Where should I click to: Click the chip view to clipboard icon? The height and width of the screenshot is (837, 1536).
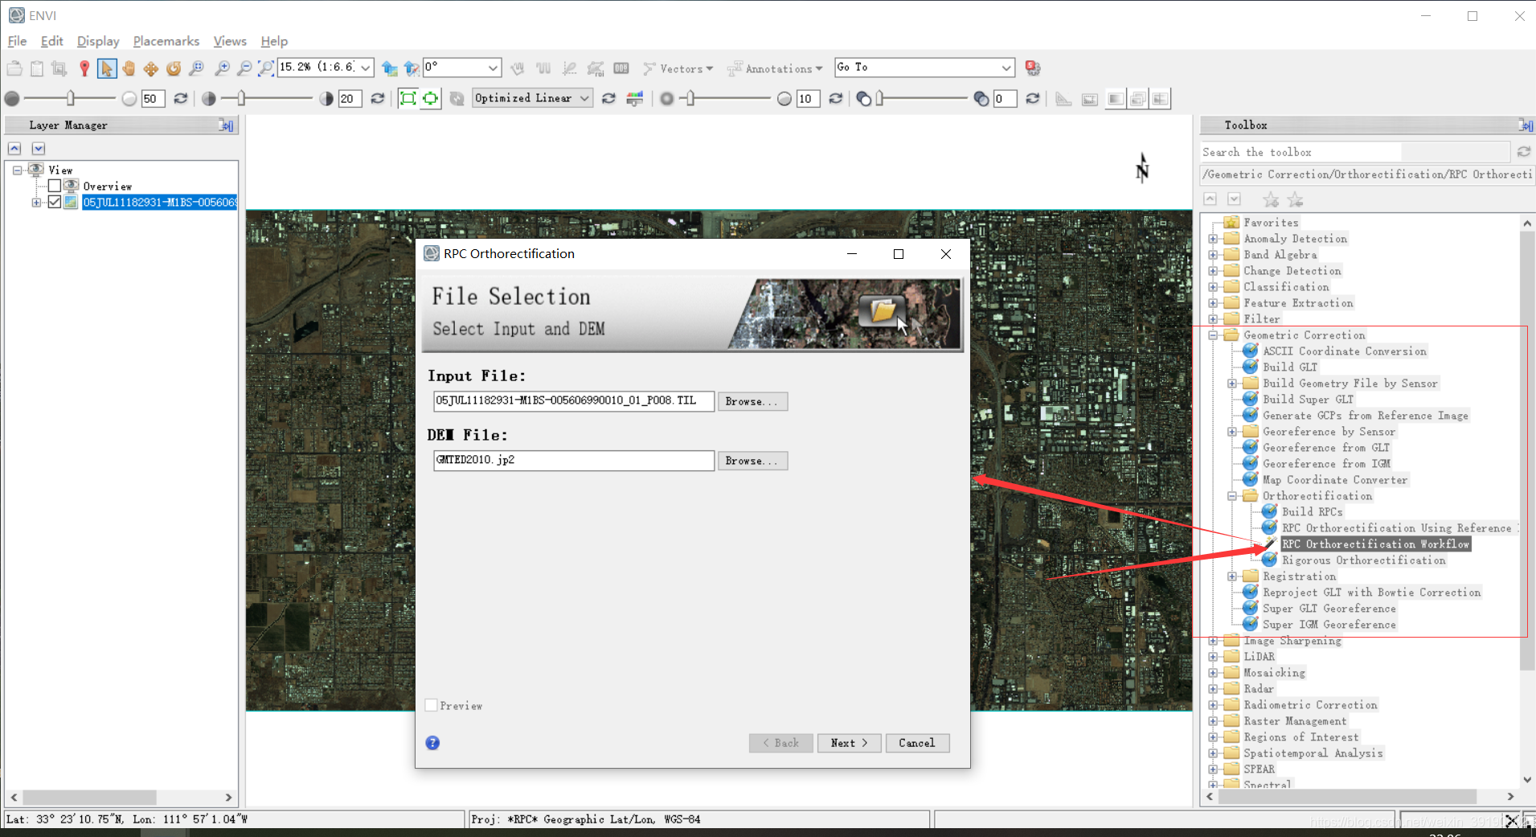click(x=59, y=68)
